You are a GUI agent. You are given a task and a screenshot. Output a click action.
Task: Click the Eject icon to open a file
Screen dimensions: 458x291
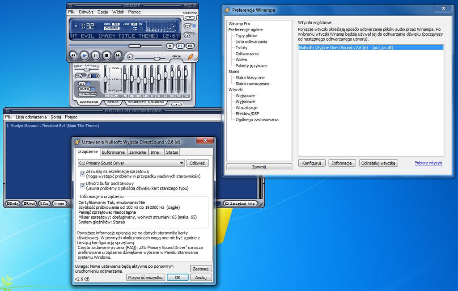pos(170,46)
